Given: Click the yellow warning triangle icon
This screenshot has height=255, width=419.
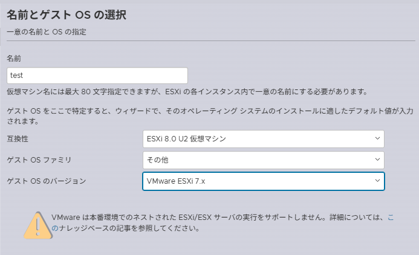Looking at the screenshot, I should point(37,225).
